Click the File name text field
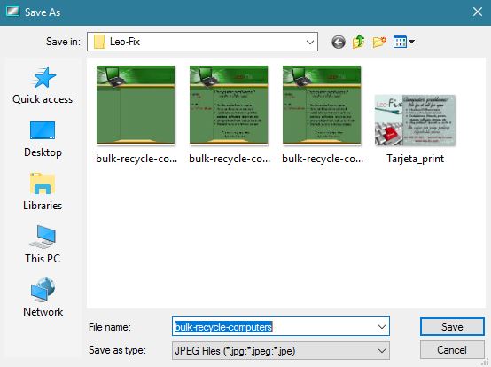Viewport: 491px width, 367px height. click(x=275, y=327)
